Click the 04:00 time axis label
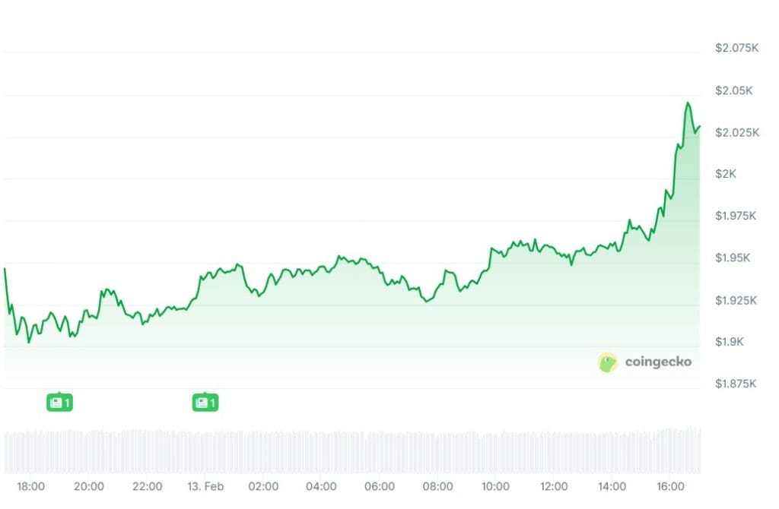Screen dimensions: 779x509 [321, 486]
